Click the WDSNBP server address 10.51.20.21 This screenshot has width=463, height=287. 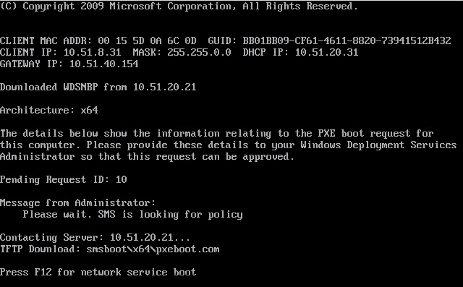[x=164, y=87]
